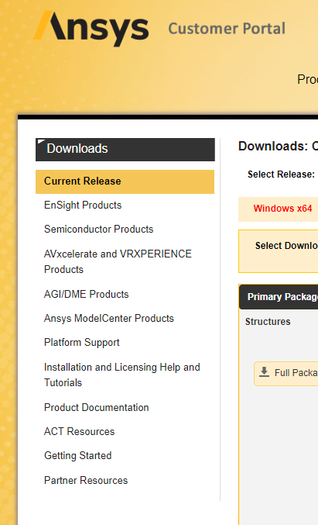Open Product Documentation link
The image size is (318, 525).
(97, 407)
